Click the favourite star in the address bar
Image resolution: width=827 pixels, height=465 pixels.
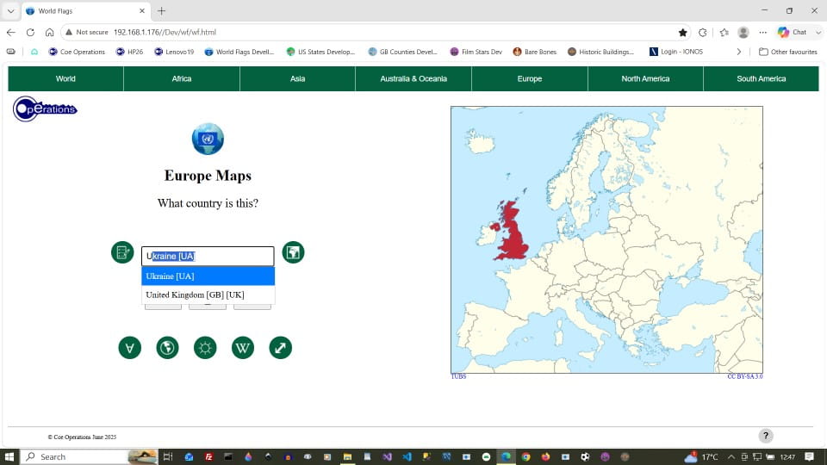point(682,32)
